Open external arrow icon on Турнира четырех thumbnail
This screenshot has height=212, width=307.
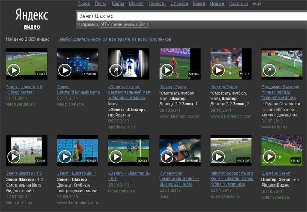click(116, 70)
